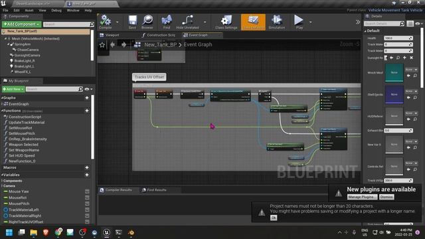425x239 pixels.
Task: Collapse the Default details category
Action: (x=365, y=31)
